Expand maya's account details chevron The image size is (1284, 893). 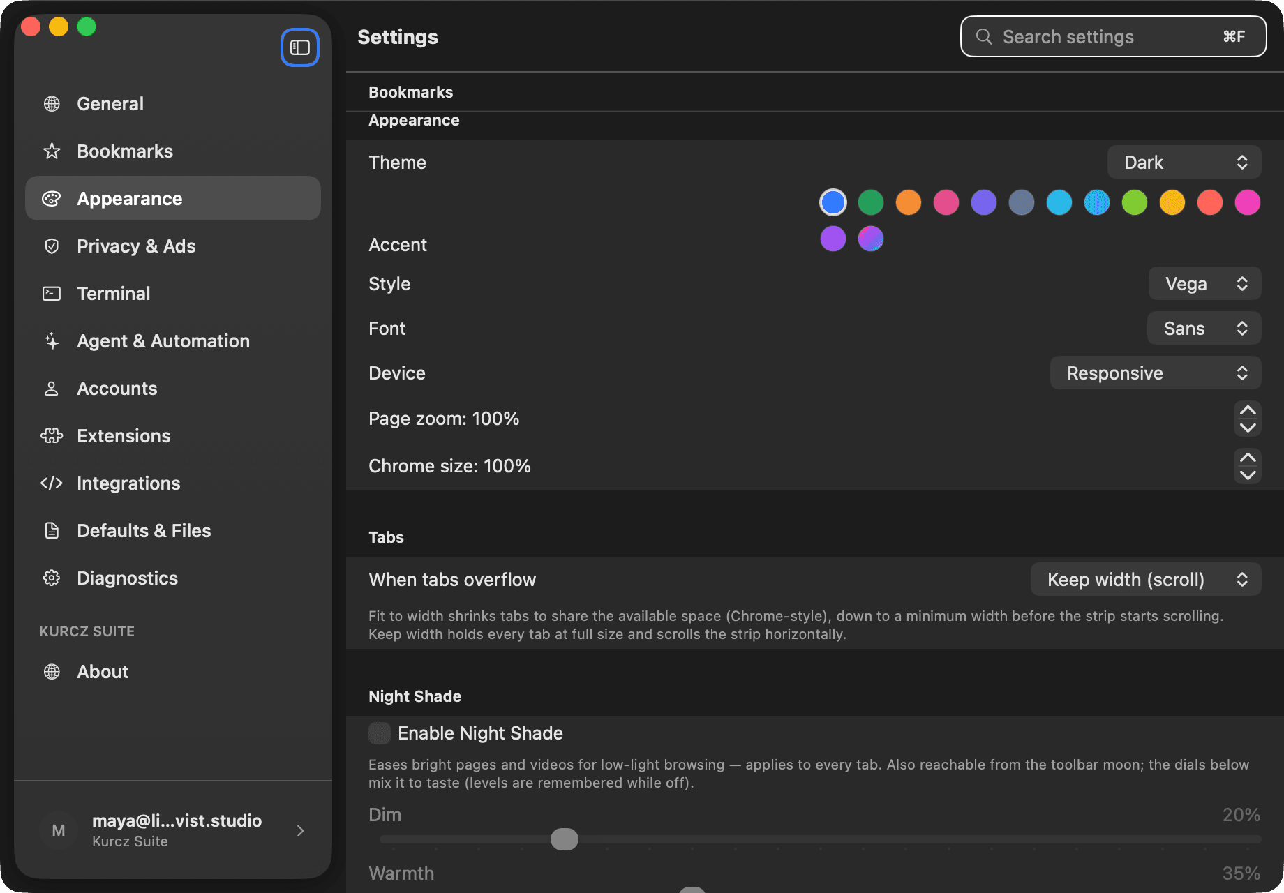(x=300, y=830)
